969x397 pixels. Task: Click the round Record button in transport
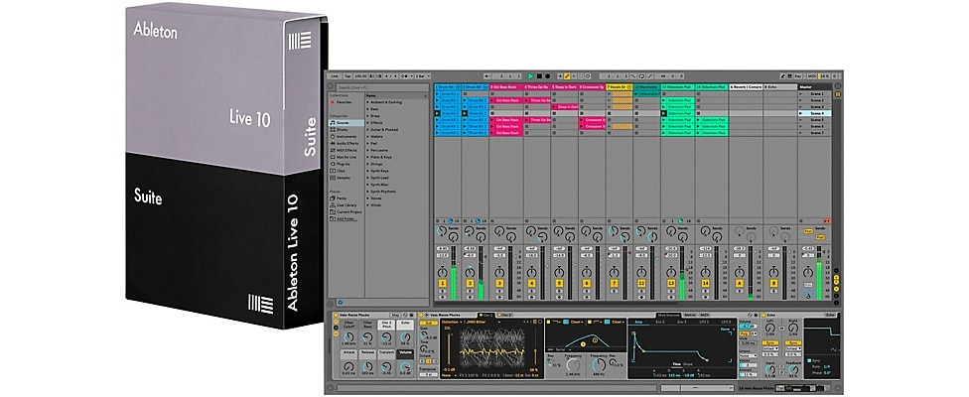point(547,76)
